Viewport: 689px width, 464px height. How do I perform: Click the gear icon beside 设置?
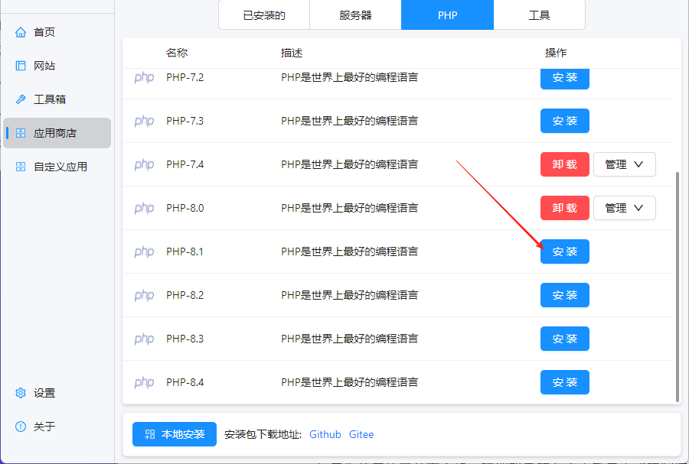pyautogui.click(x=21, y=393)
